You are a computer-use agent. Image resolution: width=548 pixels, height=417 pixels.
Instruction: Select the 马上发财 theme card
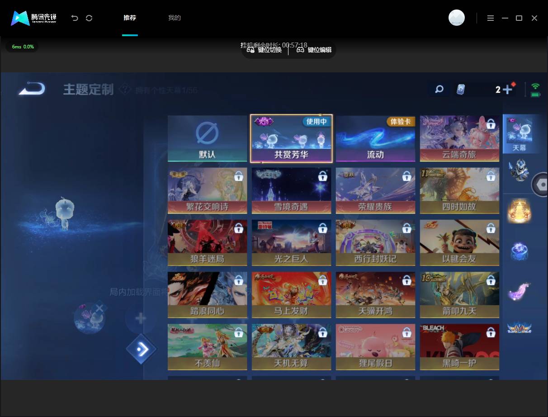(x=291, y=295)
